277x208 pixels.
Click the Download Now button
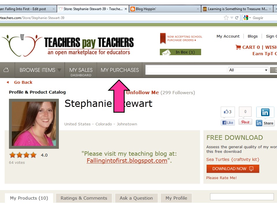click(233, 169)
